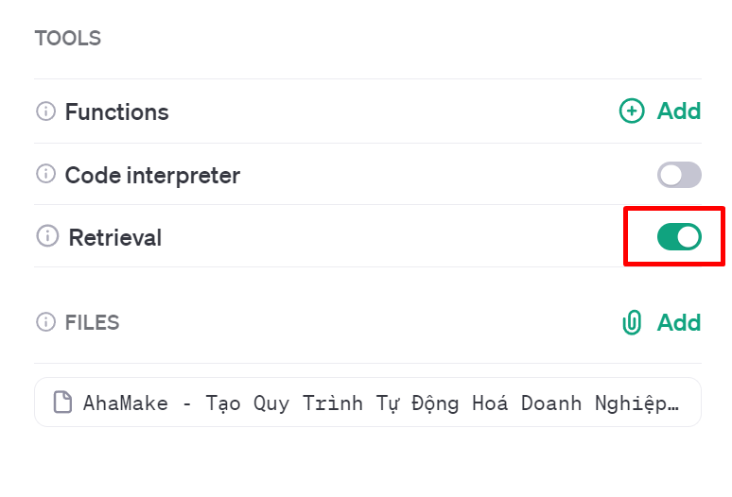Open the AhaMake uploaded file entry

367,402
